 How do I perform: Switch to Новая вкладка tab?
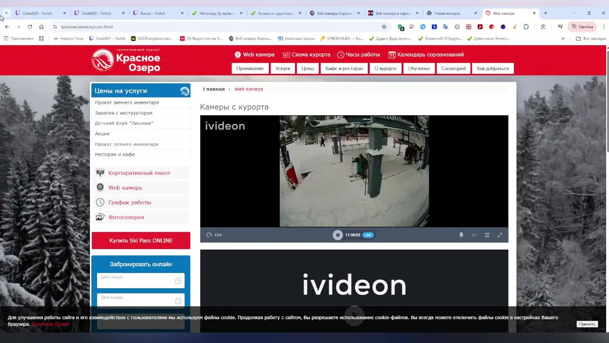click(x=452, y=13)
